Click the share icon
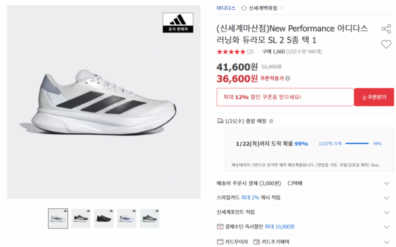Viewport: 396px width, 247px height. click(x=386, y=28)
